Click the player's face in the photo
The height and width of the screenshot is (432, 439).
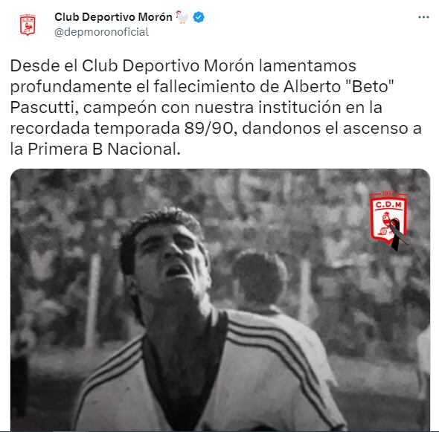[172, 259]
